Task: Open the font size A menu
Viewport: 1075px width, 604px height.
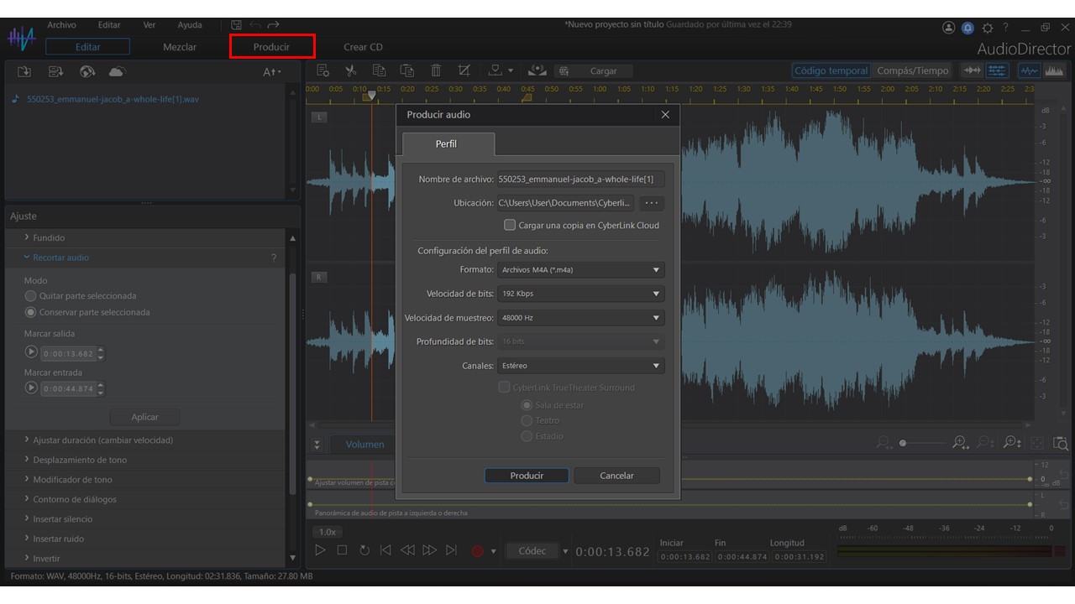Action: (x=272, y=72)
